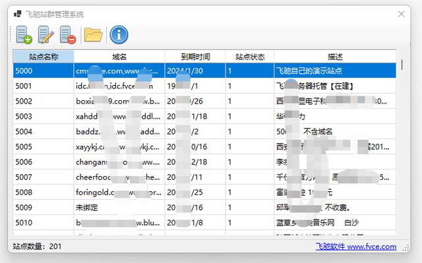Select site row 5005

[204, 147]
